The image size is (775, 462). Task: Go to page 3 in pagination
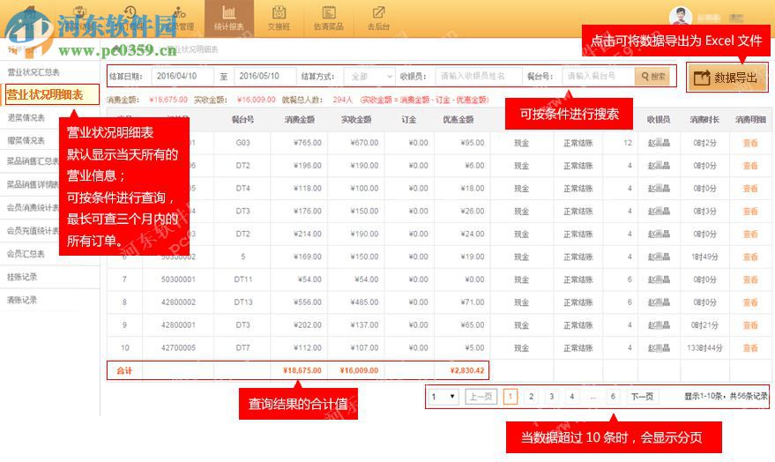[552, 396]
